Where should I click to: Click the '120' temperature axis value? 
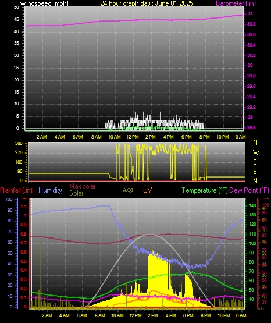(x=252, y=224)
